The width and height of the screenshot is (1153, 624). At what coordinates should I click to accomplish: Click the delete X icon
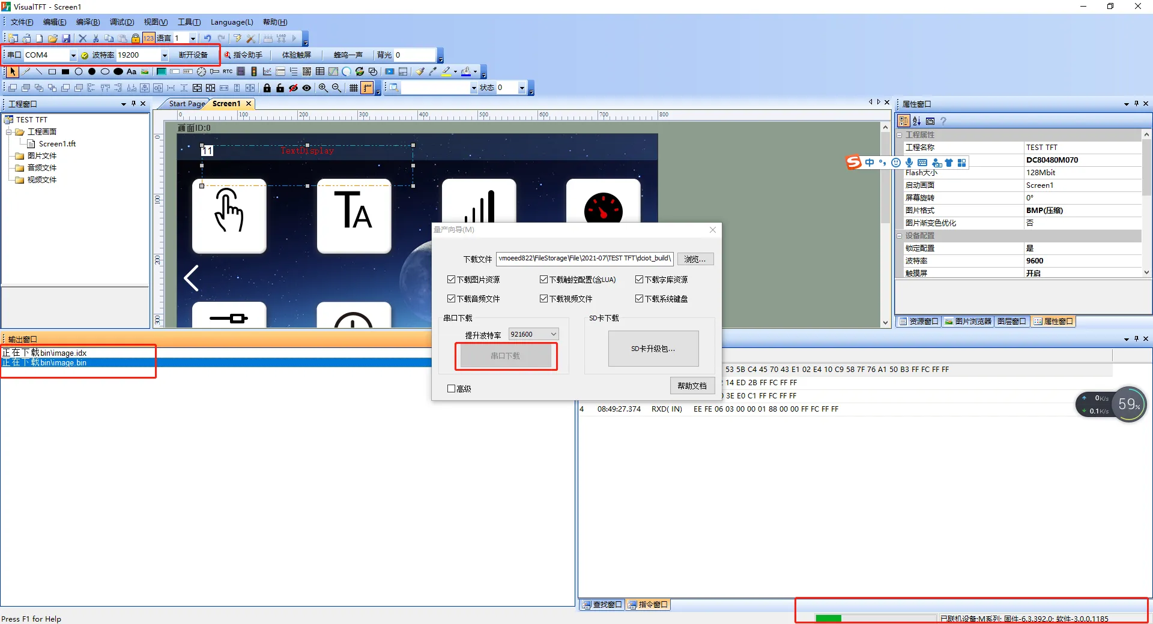[x=83, y=38]
